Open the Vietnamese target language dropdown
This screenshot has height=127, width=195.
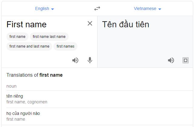tap(147, 8)
